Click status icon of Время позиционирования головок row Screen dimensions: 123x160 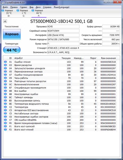pos(5,123)
